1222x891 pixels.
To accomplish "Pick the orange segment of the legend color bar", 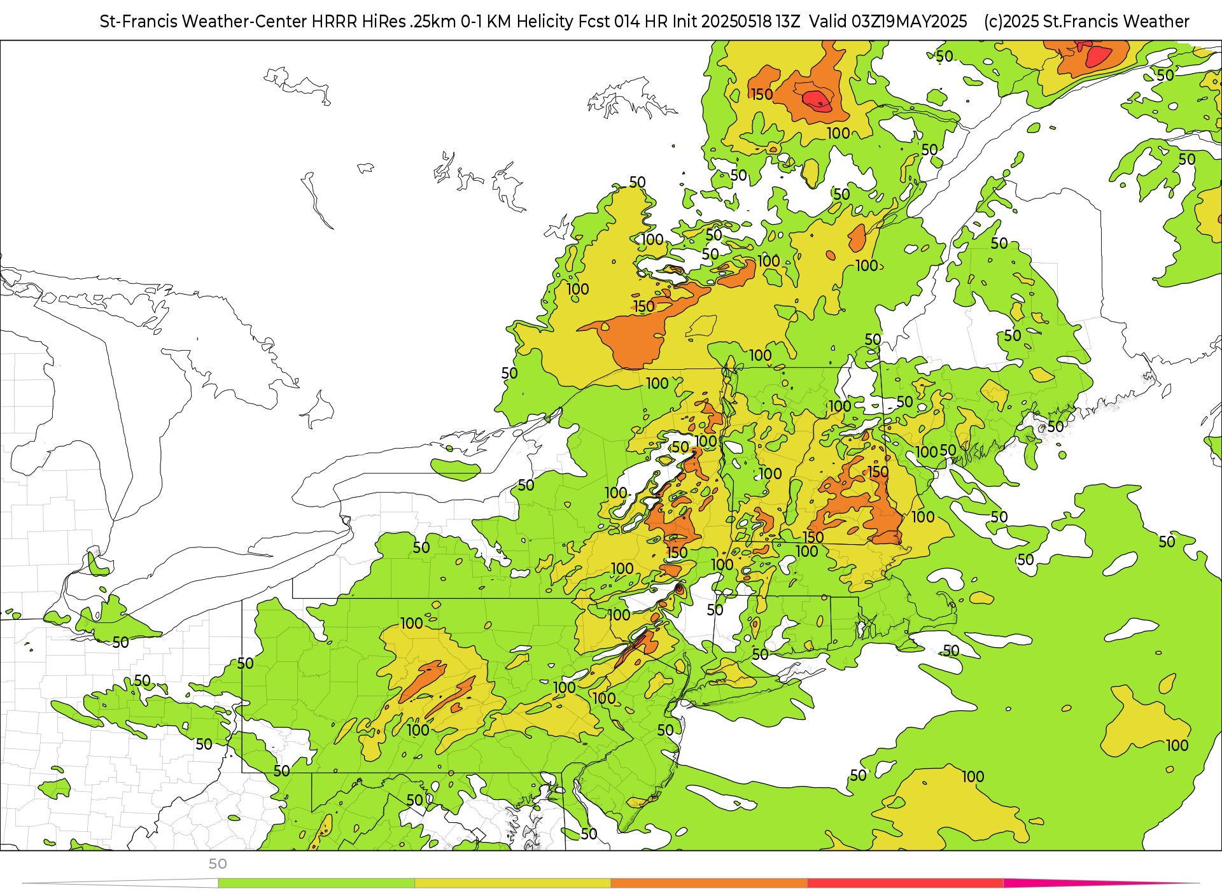I will pyautogui.click(x=709, y=883).
